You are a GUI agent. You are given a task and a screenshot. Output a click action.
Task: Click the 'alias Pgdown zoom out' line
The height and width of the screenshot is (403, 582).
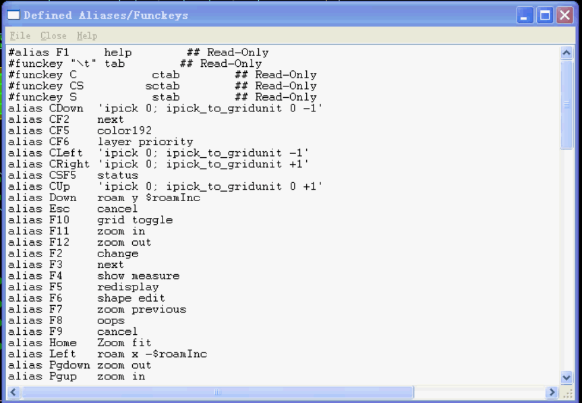coord(80,365)
